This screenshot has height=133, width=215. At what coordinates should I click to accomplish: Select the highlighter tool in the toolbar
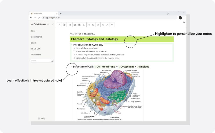point(75,25)
